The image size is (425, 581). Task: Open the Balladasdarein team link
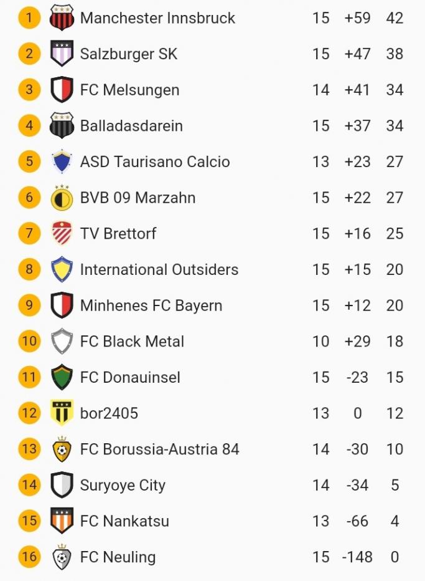[131, 126]
